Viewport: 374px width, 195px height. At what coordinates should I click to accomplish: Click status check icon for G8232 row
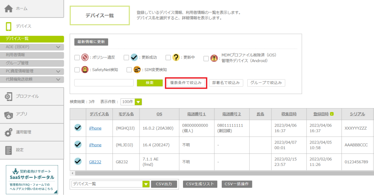coord(78,161)
